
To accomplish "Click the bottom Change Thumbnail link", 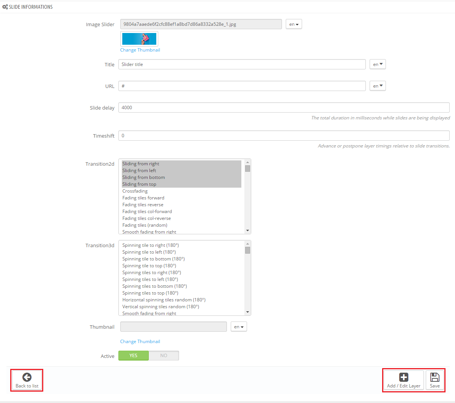I will (140, 342).
